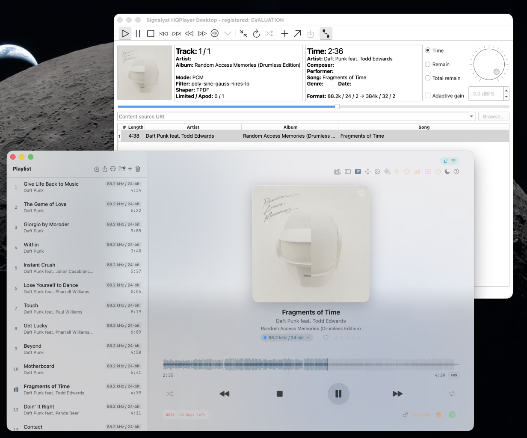Screen dimensions: 527x438
Task: Enable the Adaptive gain checkbox
Action: [x=427, y=95]
